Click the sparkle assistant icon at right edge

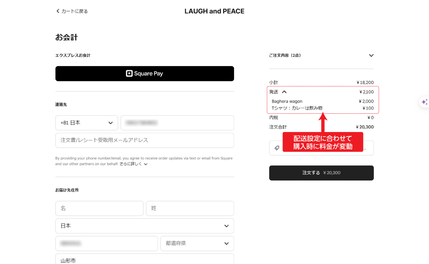tap(424, 102)
